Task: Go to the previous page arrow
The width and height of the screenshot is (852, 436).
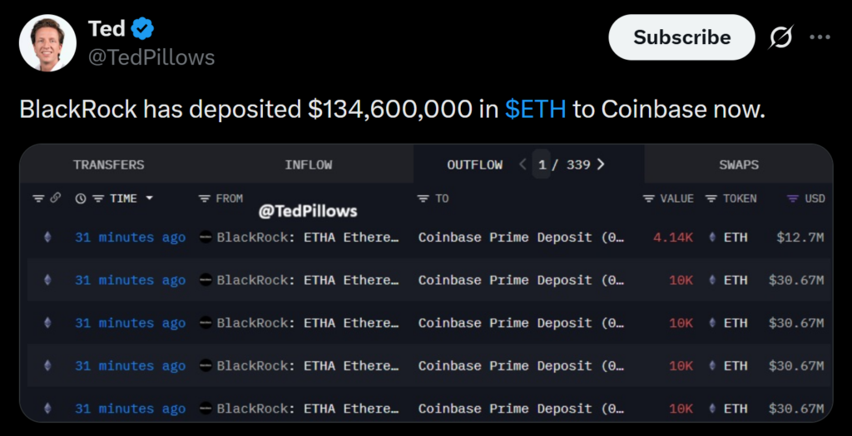Action: tap(523, 164)
